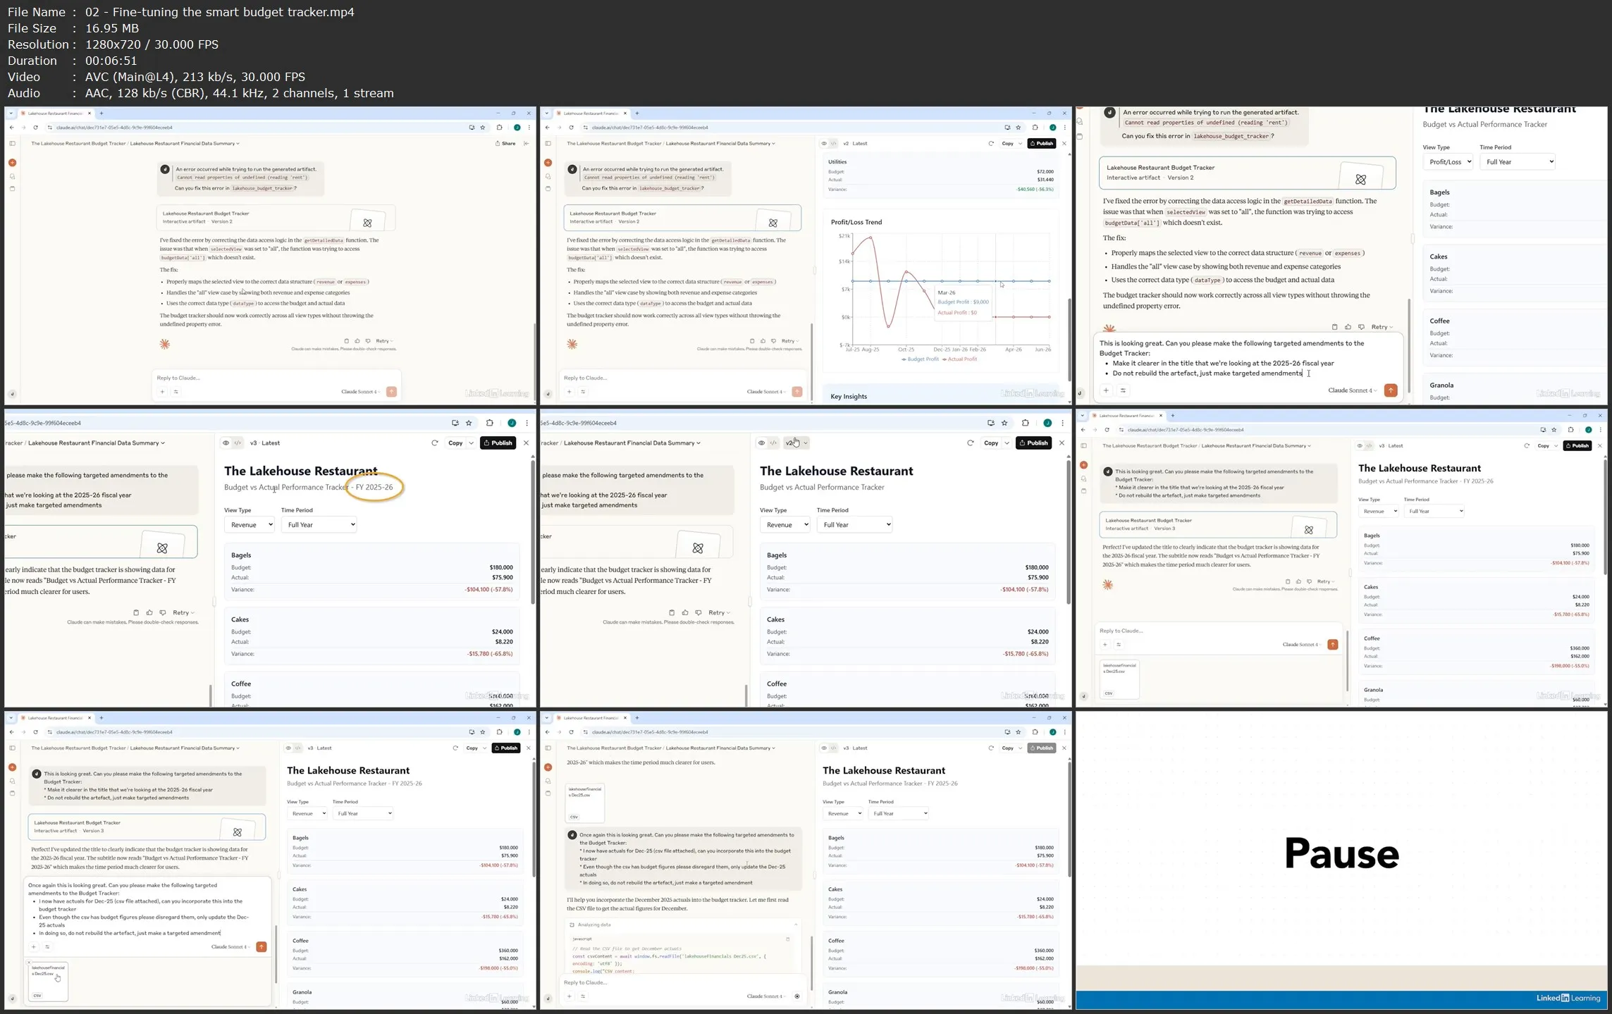Screen dimensions: 1612x1014
Task: Open the Profit/Loss View Type dropdown
Action: pos(1447,162)
